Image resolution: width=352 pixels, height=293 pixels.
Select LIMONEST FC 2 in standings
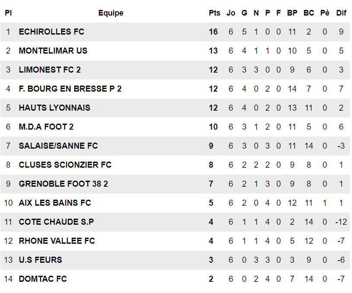[50, 70]
